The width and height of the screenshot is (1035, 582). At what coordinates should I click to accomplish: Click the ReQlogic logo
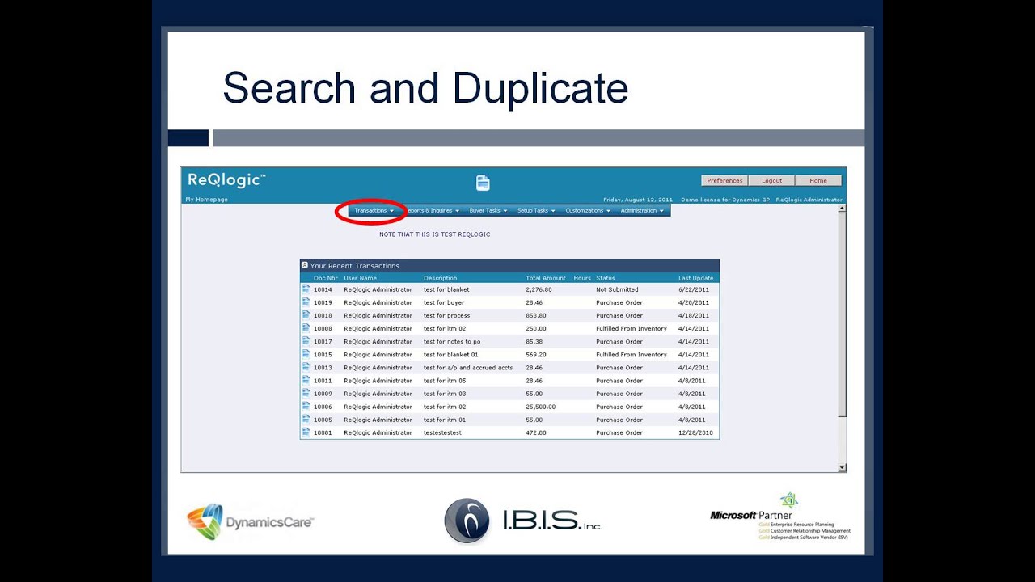[226, 180]
